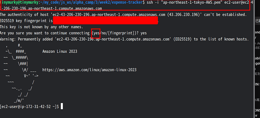Click the "(ED25519)" text in the warning line
Screen dimensions: 260x118
(181, 39)
